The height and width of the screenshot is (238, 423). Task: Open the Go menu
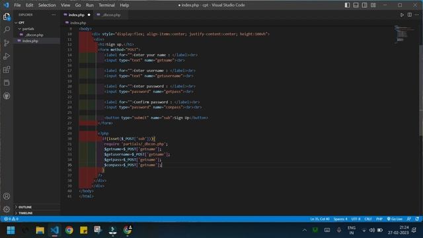[78, 5]
